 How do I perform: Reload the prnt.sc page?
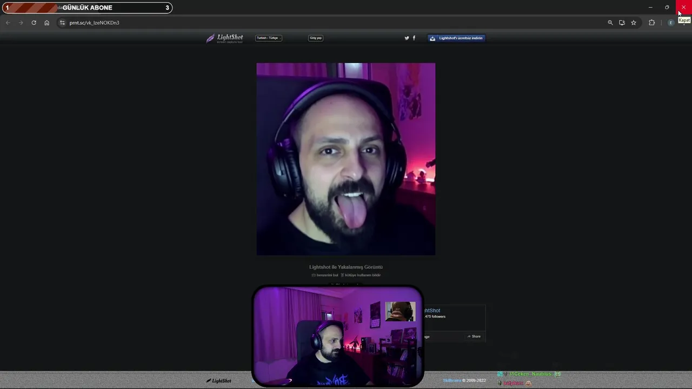pyautogui.click(x=34, y=23)
